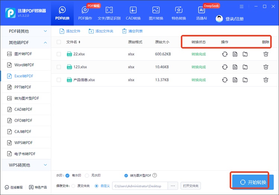279x195 pixels.
Task: Click the user avatar icon
Action: [x=219, y=19]
